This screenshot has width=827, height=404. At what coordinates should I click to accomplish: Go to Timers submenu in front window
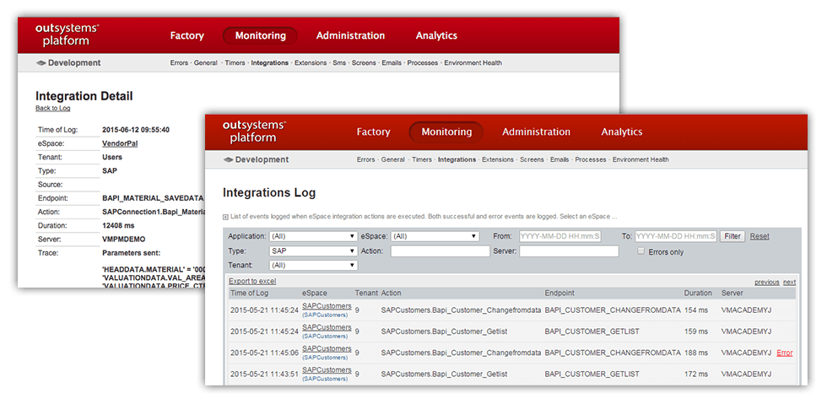pyautogui.click(x=422, y=159)
